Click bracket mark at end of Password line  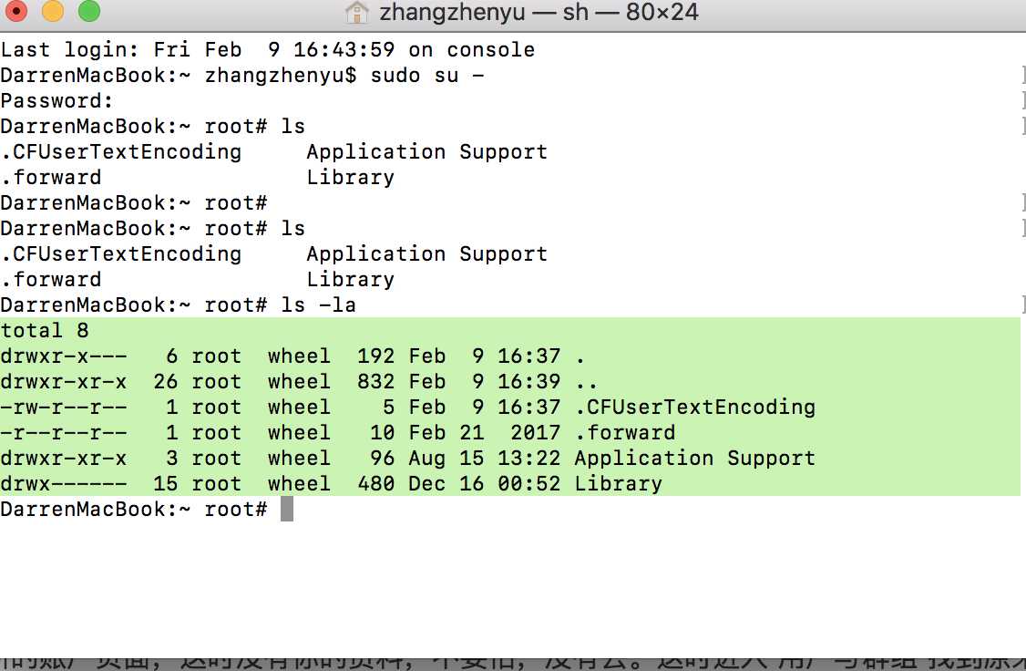1021,100
